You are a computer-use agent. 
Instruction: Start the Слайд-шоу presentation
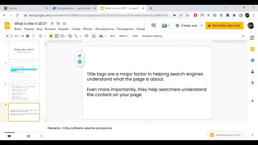coord(187,25)
